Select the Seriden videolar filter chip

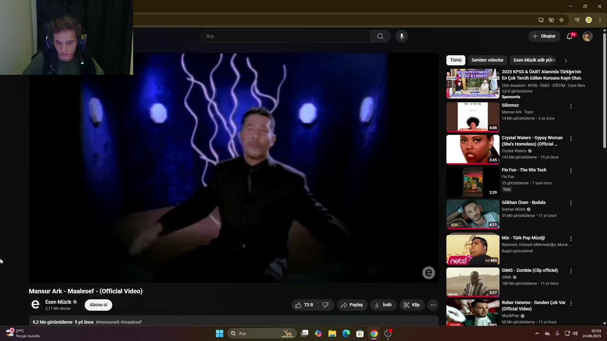(487, 60)
